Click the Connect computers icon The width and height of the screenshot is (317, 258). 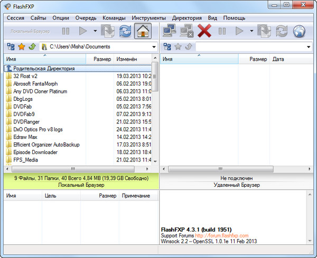170,31
